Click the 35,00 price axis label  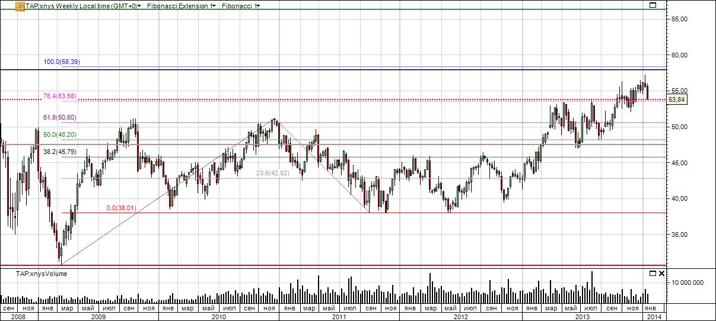point(679,235)
